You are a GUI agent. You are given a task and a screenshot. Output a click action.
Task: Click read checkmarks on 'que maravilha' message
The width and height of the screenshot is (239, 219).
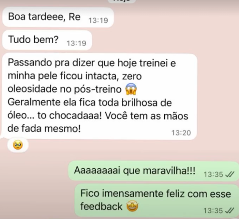tap(229, 174)
